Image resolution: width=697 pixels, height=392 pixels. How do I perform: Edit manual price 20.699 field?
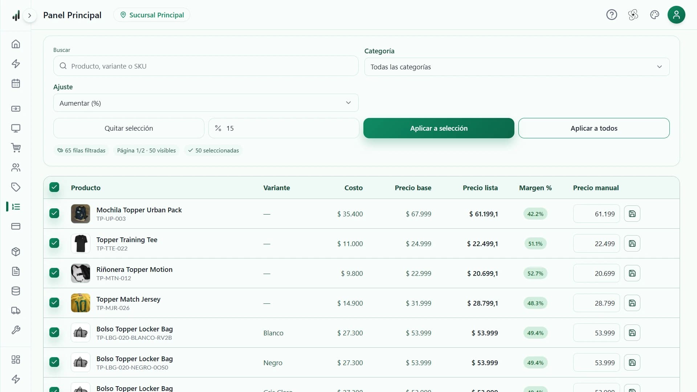point(596,273)
